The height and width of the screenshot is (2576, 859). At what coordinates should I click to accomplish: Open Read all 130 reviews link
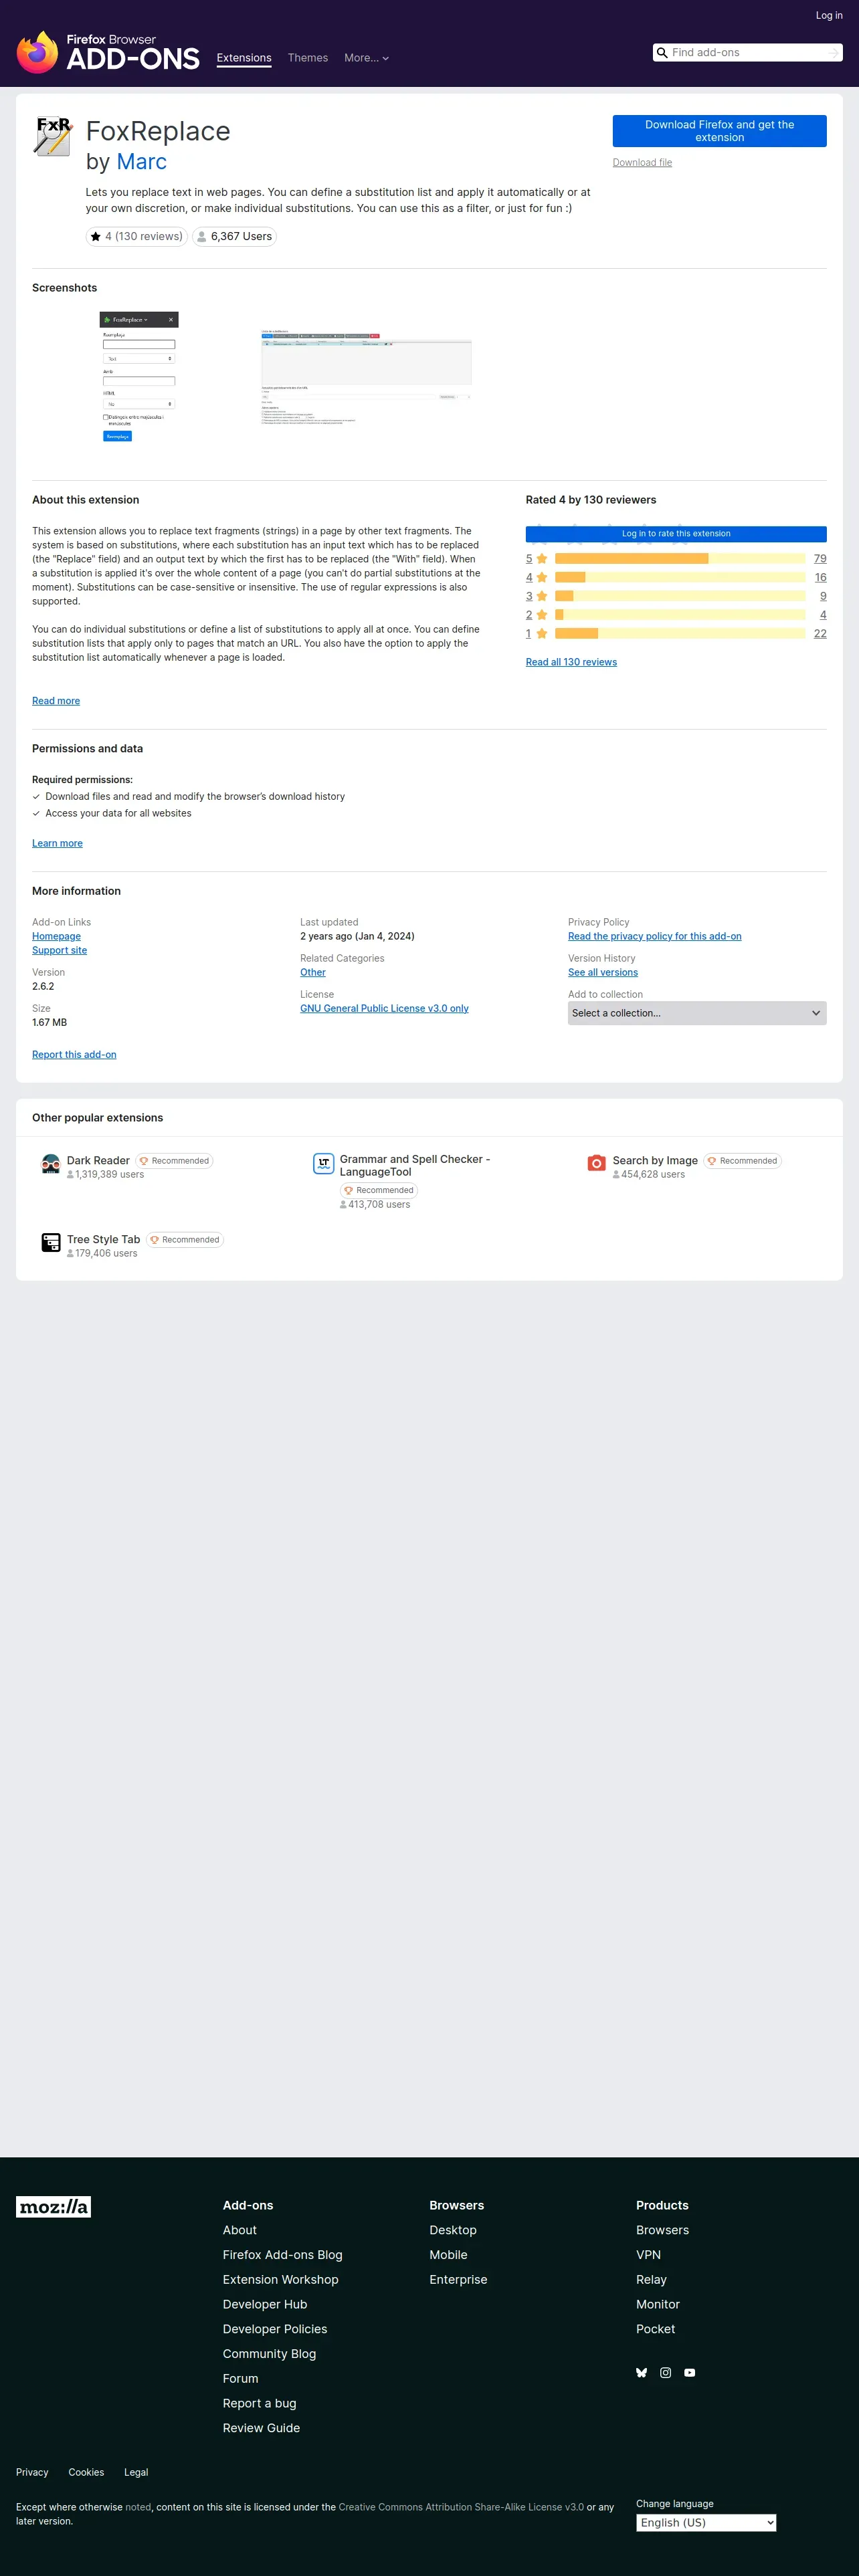571,662
